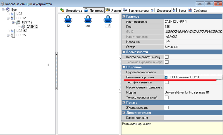223x135 pixels.
Task: Click the icon beside ООО Компания ЮСИЭС
Action: pos(166,77)
